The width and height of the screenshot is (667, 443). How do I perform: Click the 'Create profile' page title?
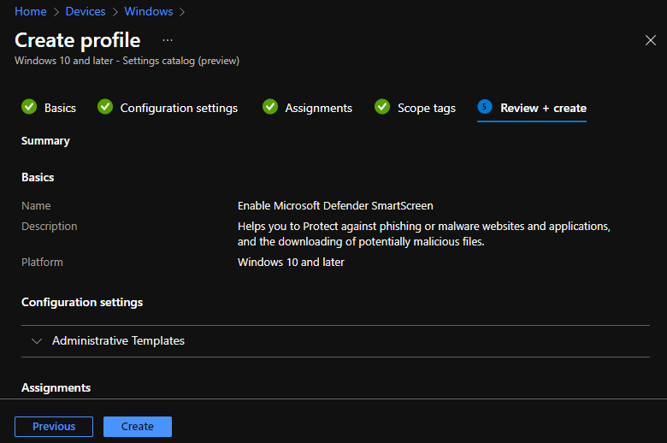click(x=78, y=40)
